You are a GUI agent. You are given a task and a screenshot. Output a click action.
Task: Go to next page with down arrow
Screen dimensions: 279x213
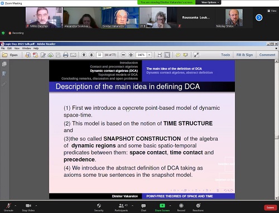92,55
